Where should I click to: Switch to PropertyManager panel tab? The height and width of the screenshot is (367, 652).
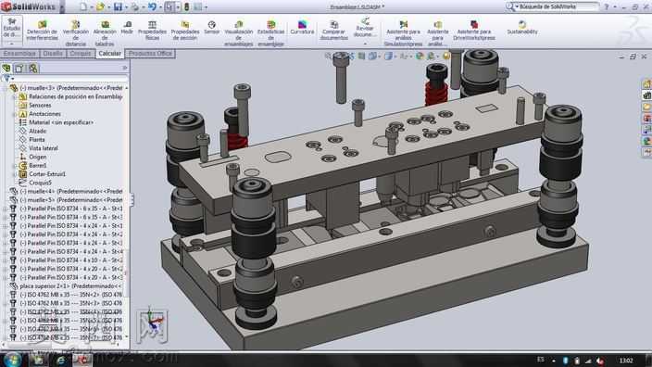(19, 69)
